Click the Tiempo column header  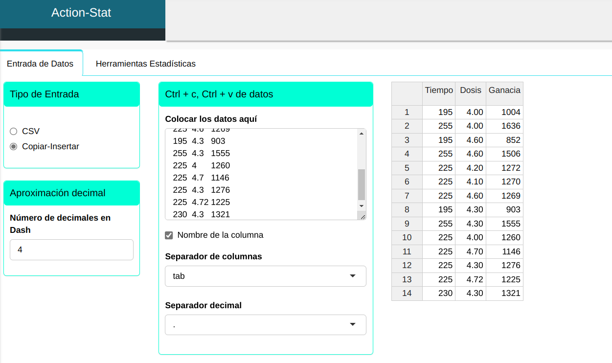coord(439,91)
